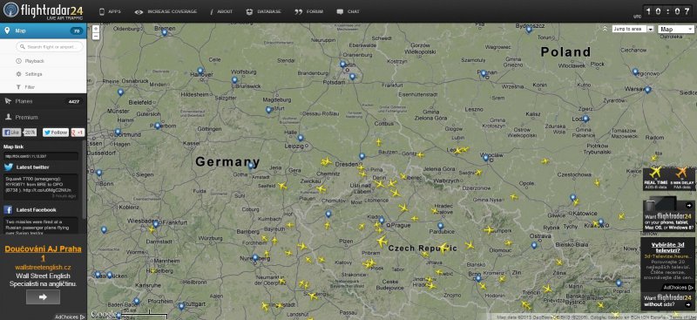Click the Search flight or airport field
697x320 pixels.
pyautogui.click(x=50, y=47)
